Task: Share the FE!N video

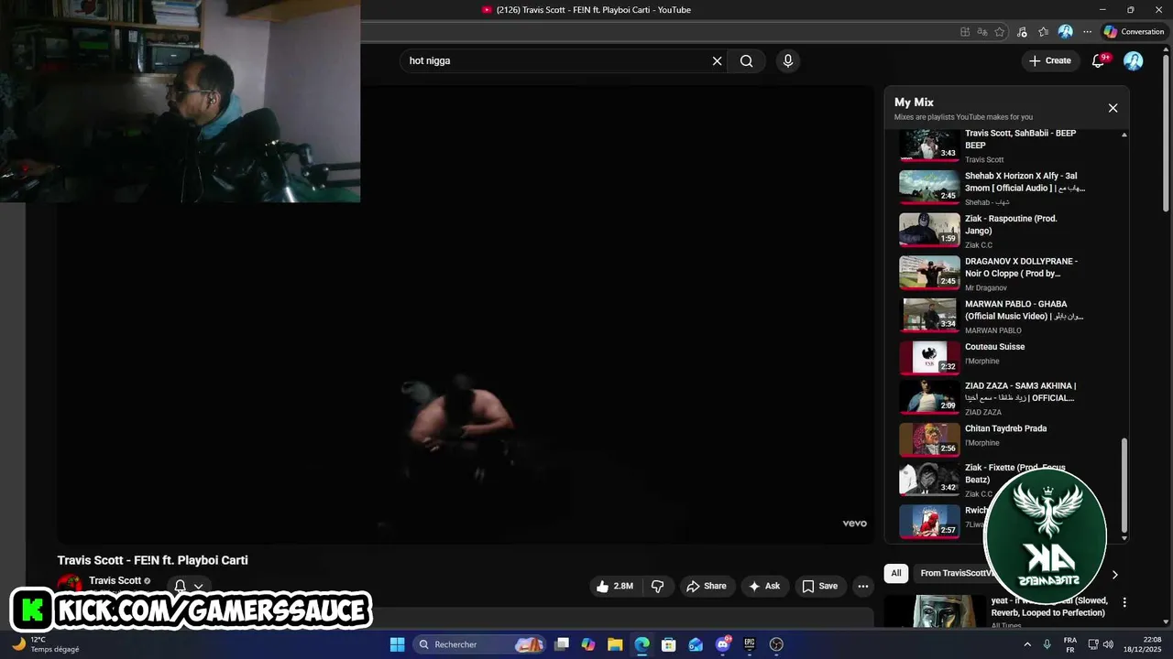Action: [x=707, y=587]
